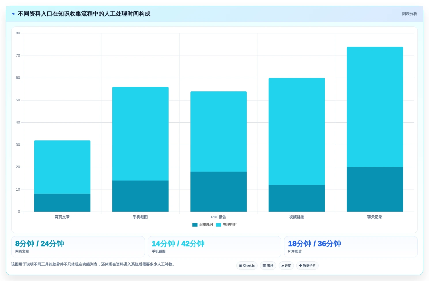
Task: Click the description text starting 该图用于说明
Action: coord(93,264)
